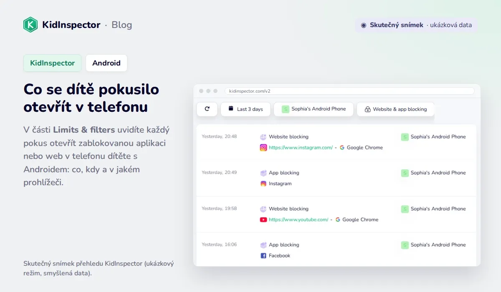
Task: Click App blocking label in the 16:06 entry
Action: pyautogui.click(x=284, y=245)
